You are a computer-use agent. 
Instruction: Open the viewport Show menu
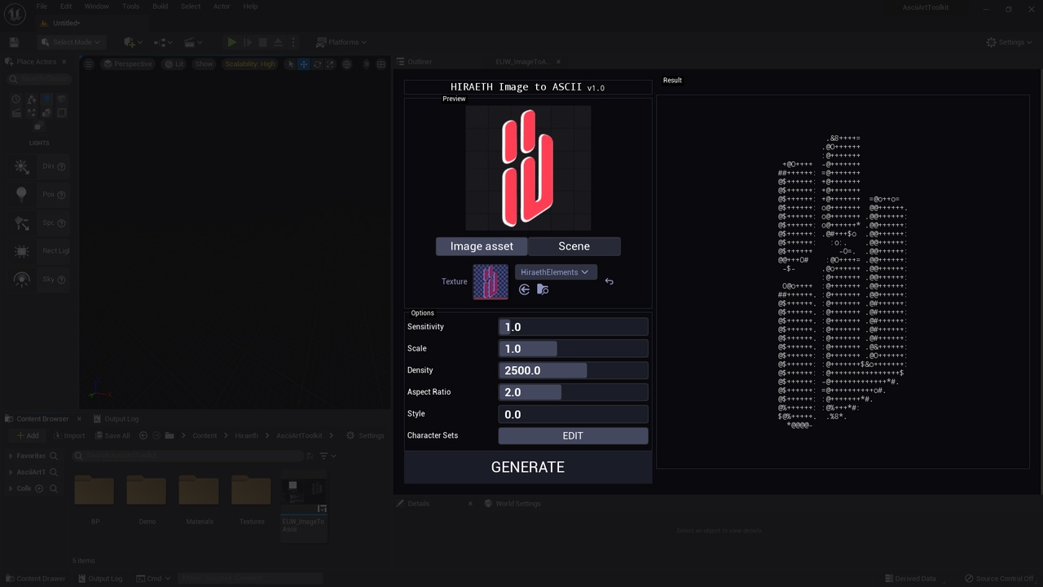[x=204, y=64]
